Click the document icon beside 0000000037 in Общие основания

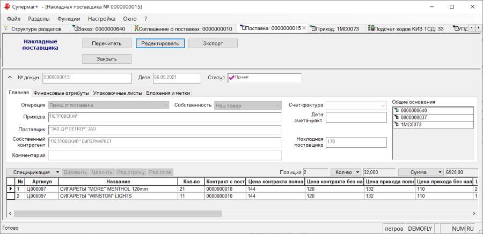coord(397,117)
